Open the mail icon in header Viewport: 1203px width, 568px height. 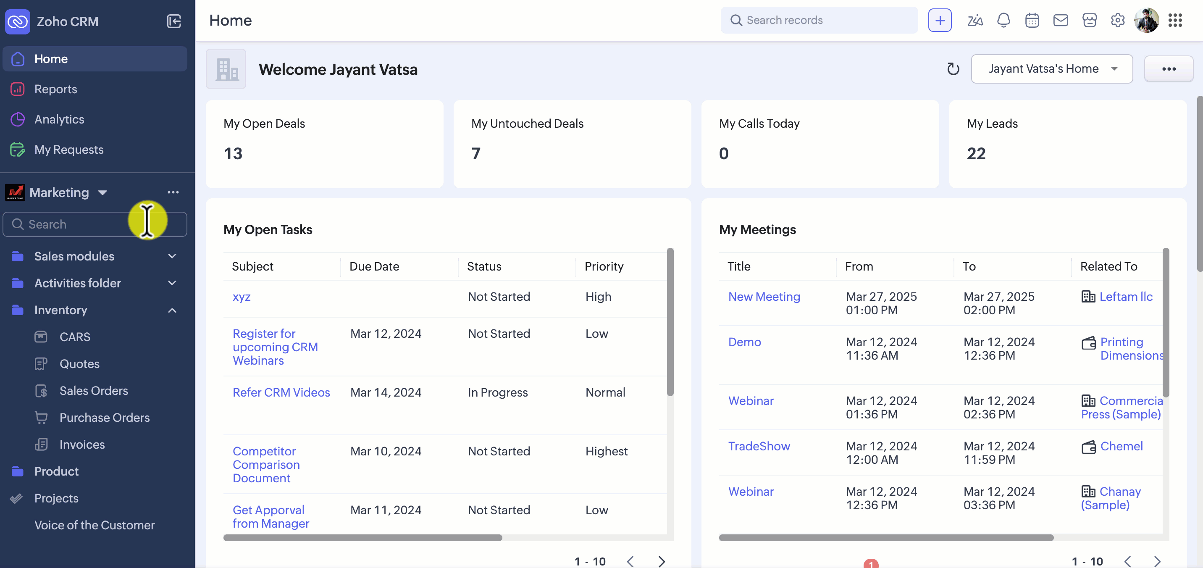[1060, 21]
